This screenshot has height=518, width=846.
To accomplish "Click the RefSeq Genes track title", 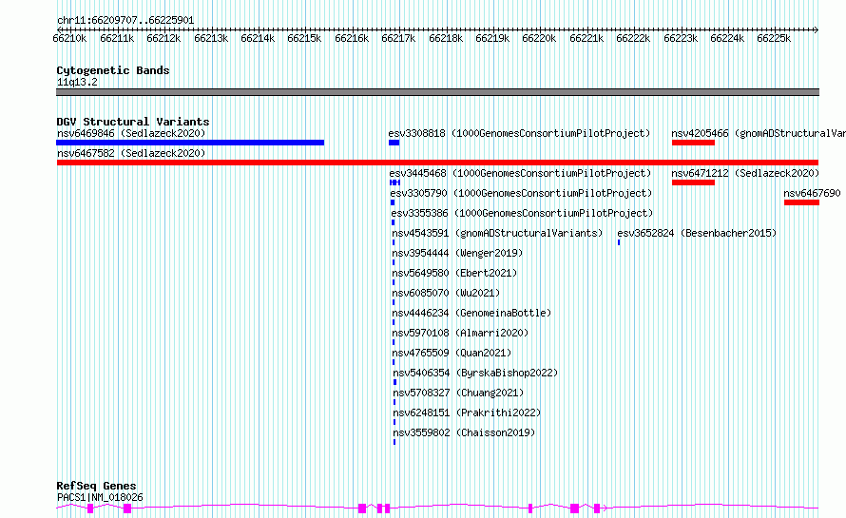I will tap(96, 486).
